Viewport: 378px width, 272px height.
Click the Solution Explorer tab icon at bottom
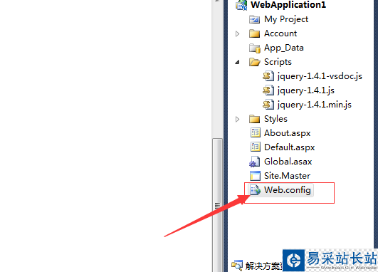(x=237, y=266)
